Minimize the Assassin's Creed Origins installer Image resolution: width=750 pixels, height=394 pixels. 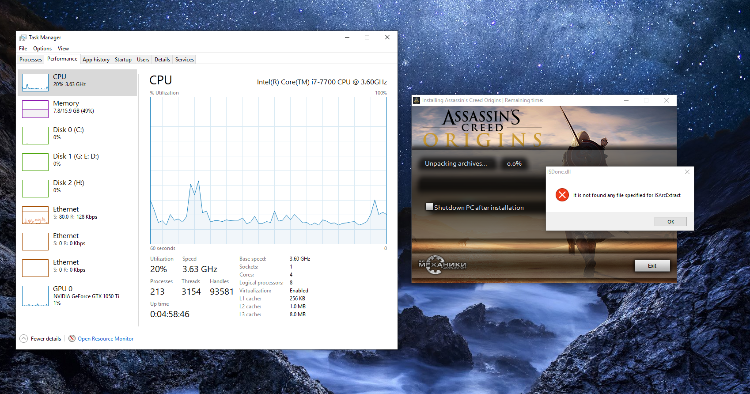(626, 100)
